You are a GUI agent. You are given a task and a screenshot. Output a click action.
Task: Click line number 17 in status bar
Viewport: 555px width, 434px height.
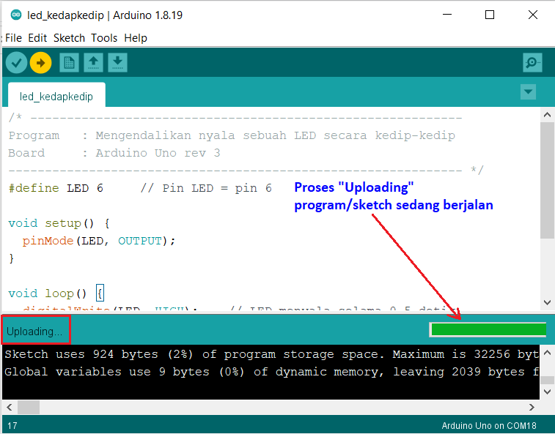pos(12,425)
